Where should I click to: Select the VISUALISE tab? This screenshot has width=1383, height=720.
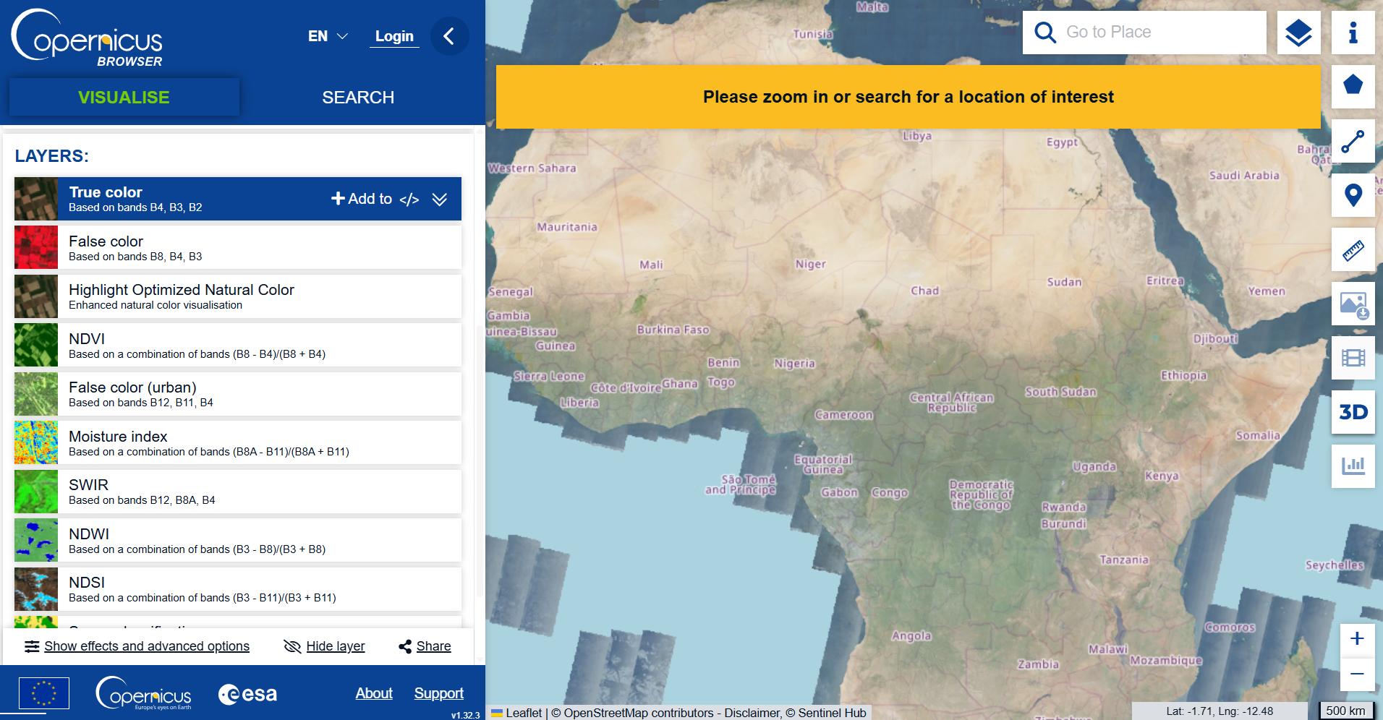pyautogui.click(x=124, y=98)
